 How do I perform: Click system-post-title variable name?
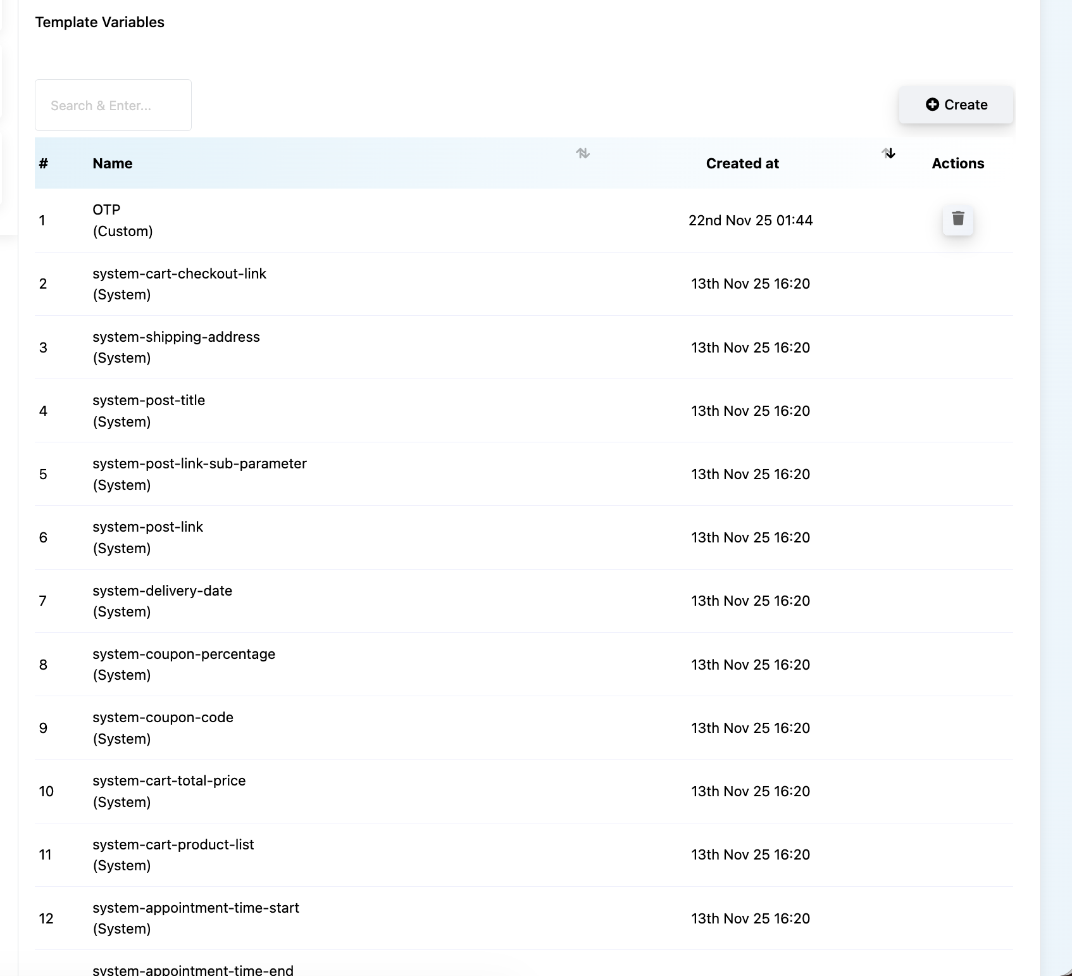click(149, 401)
